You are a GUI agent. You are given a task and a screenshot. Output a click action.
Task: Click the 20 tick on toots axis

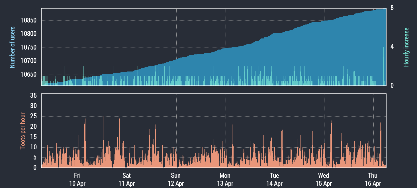point(33,127)
